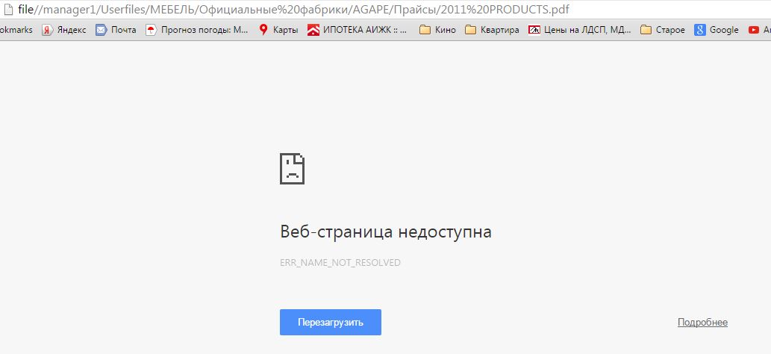Open the Прогноз погоды weather bookmark
Image resolution: width=771 pixels, height=354 pixels.
tap(197, 30)
